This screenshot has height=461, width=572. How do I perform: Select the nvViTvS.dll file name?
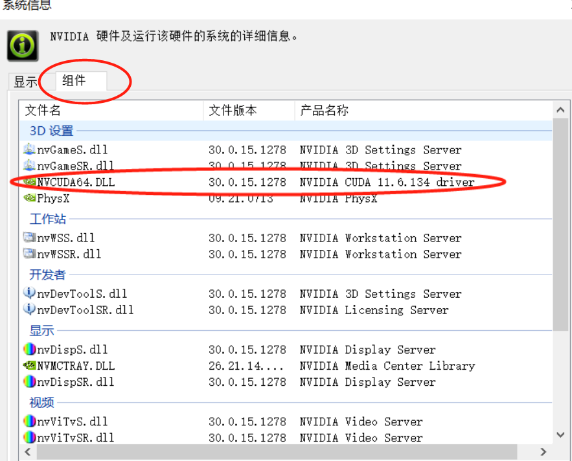(x=73, y=422)
